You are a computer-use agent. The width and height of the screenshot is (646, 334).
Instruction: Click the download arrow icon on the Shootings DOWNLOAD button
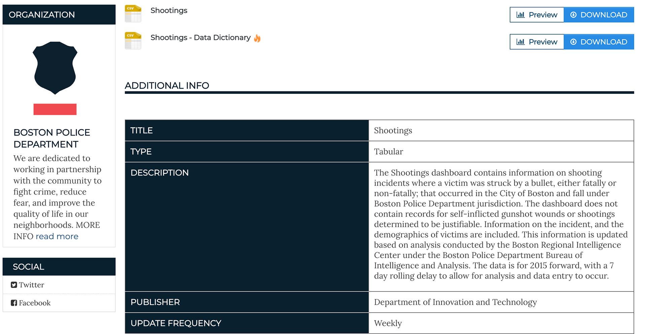[574, 15]
